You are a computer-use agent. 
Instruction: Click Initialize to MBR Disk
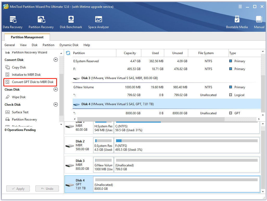(26, 75)
